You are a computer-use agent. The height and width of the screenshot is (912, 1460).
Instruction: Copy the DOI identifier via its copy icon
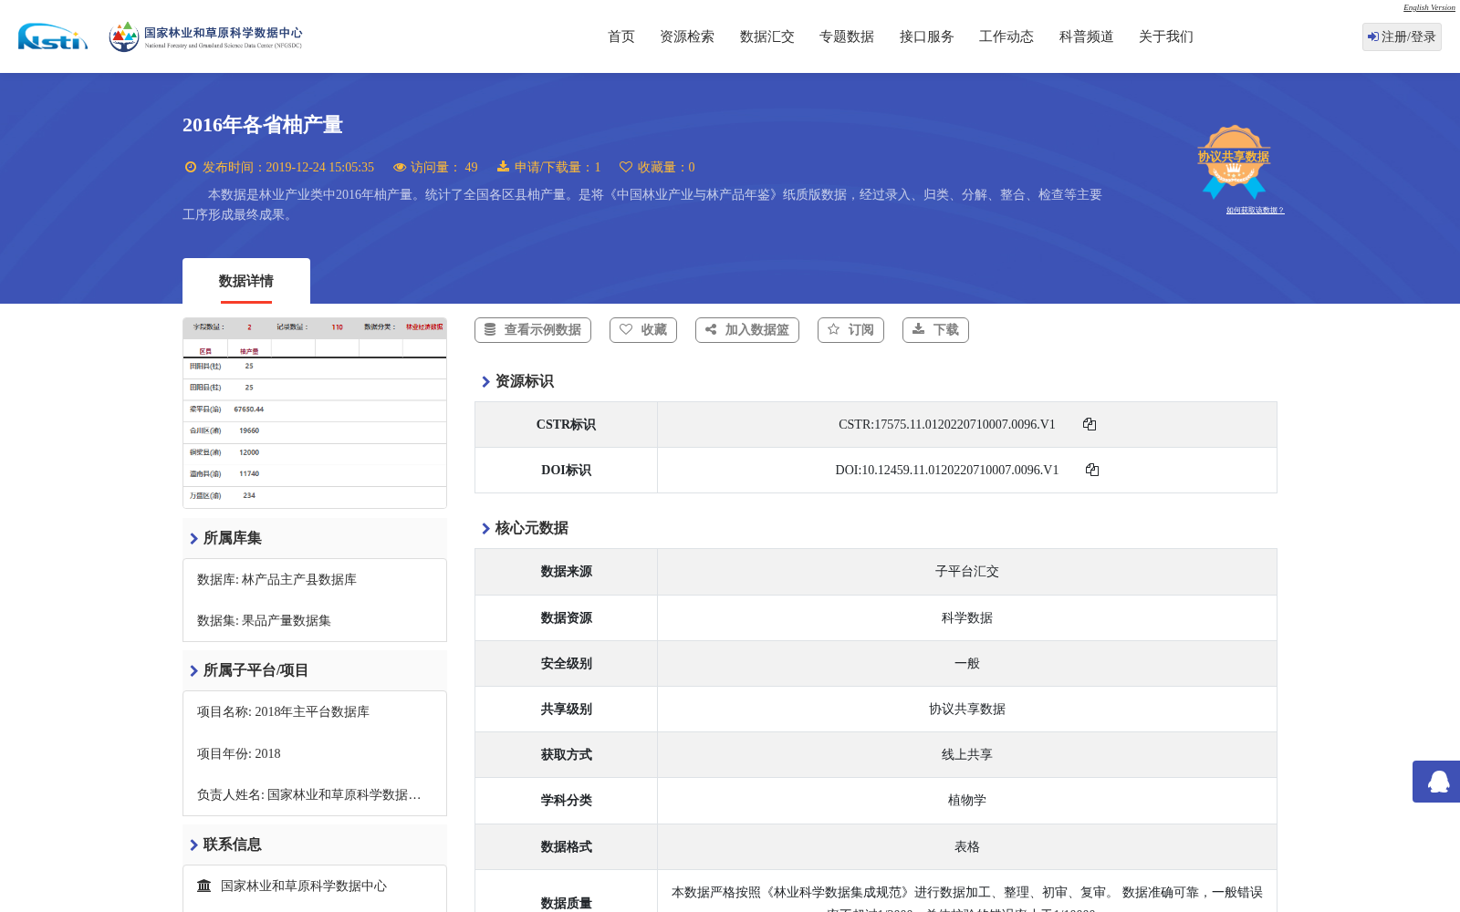click(x=1092, y=470)
